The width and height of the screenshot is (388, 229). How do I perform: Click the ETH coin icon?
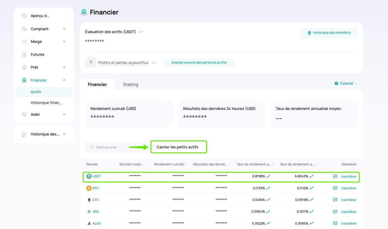89,200
